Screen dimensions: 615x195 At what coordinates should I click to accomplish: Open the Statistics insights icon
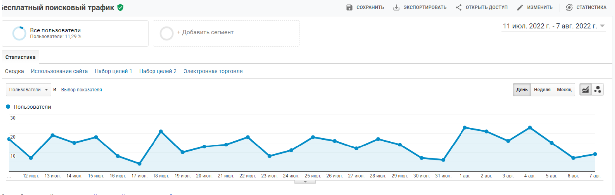click(x=569, y=7)
